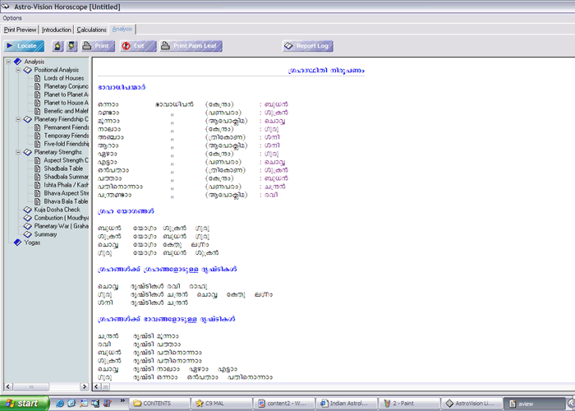Open the CONTENTS folder taskbar button
This screenshot has height=411, width=575.
tap(160, 404)
